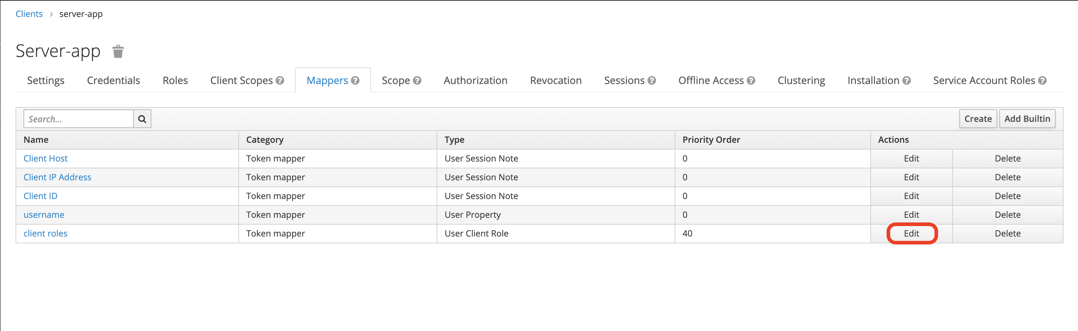
Task: Delete the username mapper
Action: click(x=1007, y=215)
